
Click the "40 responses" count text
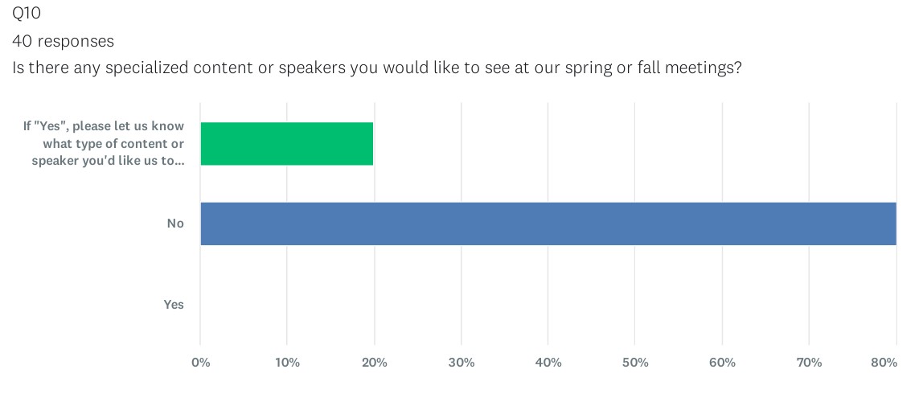[63, 41]
